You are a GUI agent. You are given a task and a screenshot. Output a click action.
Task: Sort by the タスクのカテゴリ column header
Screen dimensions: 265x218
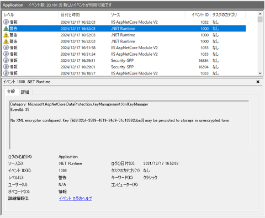click(x=228, y=15)
